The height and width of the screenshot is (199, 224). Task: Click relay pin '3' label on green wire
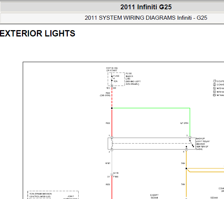click(187, 135)
